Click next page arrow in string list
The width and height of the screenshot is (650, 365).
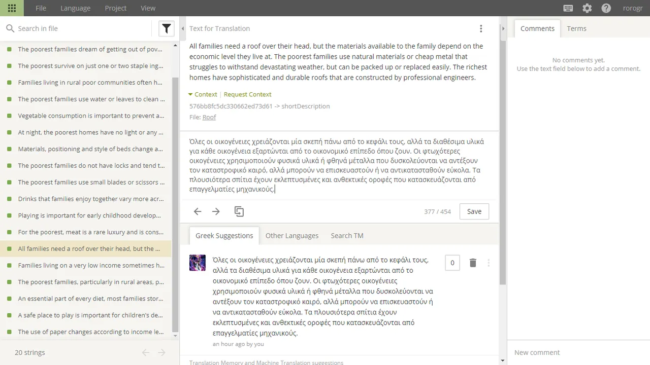161,352
